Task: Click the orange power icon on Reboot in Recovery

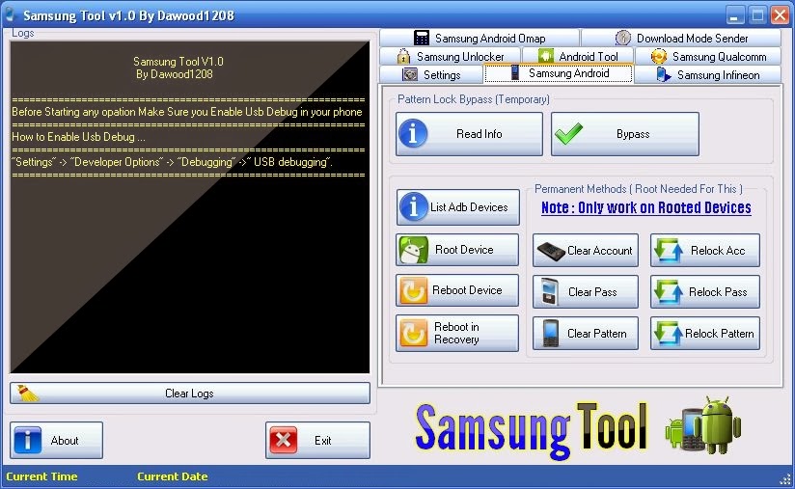Action: (413, 333)
